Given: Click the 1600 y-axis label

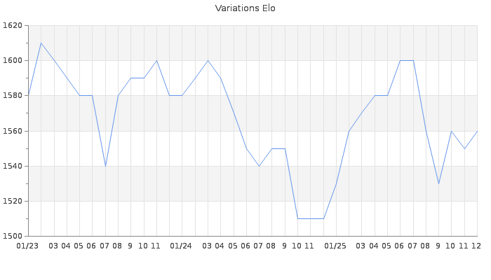Looking at the screenshot, I should [12, 60].
